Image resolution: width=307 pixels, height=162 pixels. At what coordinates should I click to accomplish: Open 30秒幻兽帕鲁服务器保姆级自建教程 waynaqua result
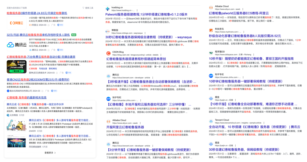pyautogui.click(x=148, y=37)
